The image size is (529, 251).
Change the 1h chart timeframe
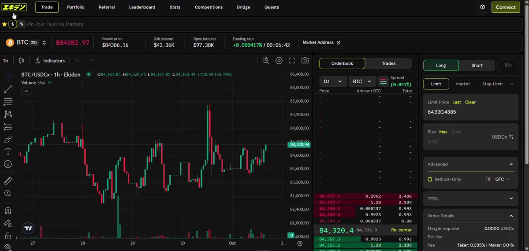(5, 61)
